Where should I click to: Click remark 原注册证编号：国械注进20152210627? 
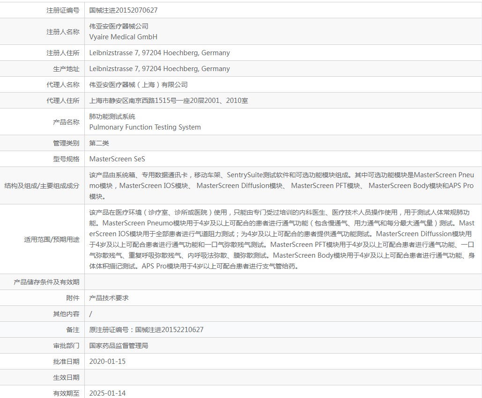(146, 330)
